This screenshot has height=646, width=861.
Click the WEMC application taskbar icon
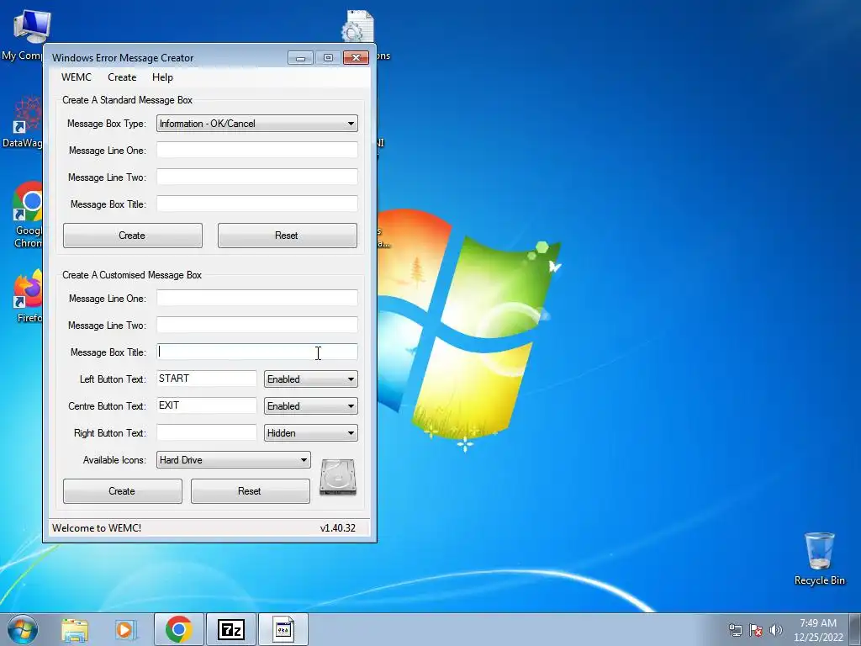click(x=283, y=629)
